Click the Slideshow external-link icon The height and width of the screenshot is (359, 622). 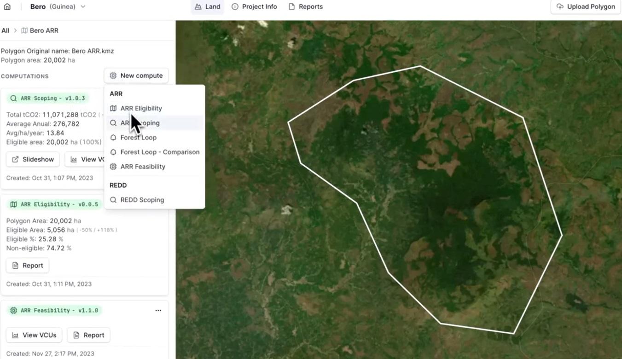[x=15, y=159]
